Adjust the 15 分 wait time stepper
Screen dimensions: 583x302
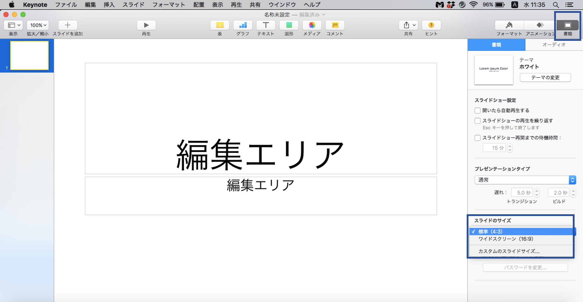coord(510,148)
